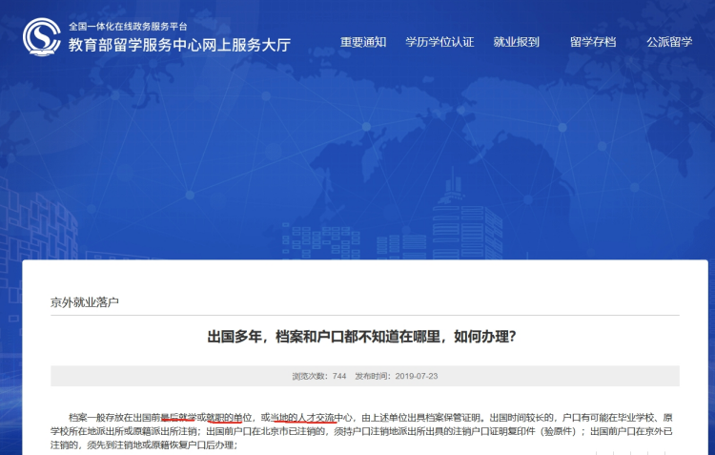Click the paragraph line starting 学校所在地派出所

pos(361,431)
